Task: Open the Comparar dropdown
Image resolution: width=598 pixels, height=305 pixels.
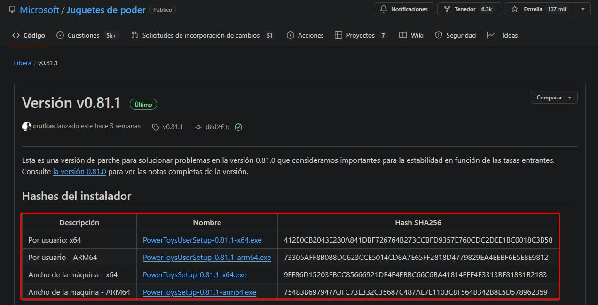Action: point(554,98)
